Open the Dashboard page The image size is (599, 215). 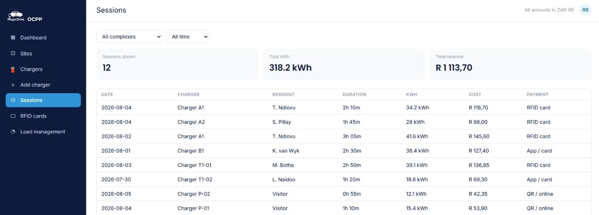43,37
